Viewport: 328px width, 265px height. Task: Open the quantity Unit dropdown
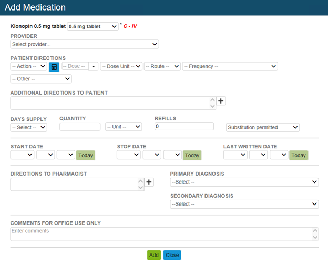(124, 127)
